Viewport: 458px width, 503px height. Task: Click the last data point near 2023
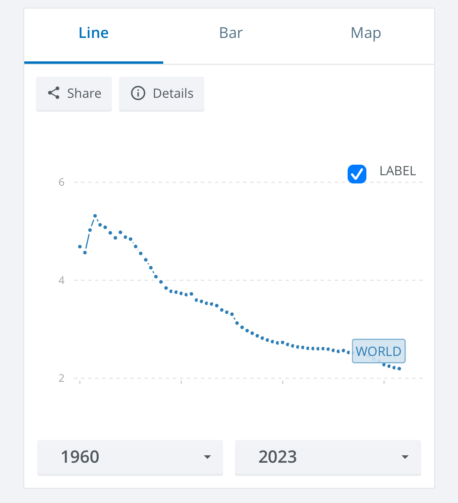tap(399, 369)
